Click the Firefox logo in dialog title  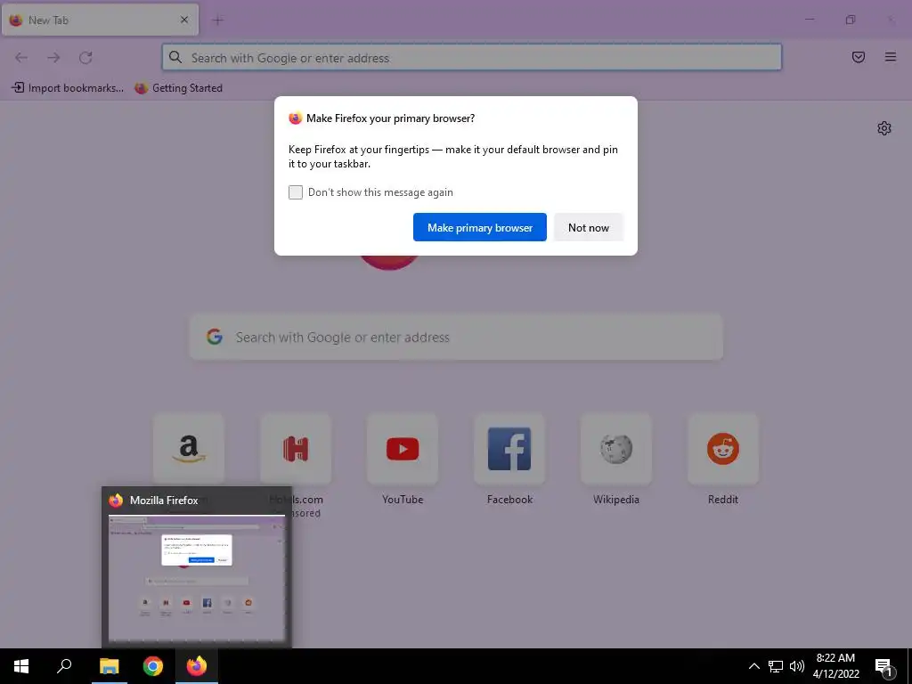point(296,118)
